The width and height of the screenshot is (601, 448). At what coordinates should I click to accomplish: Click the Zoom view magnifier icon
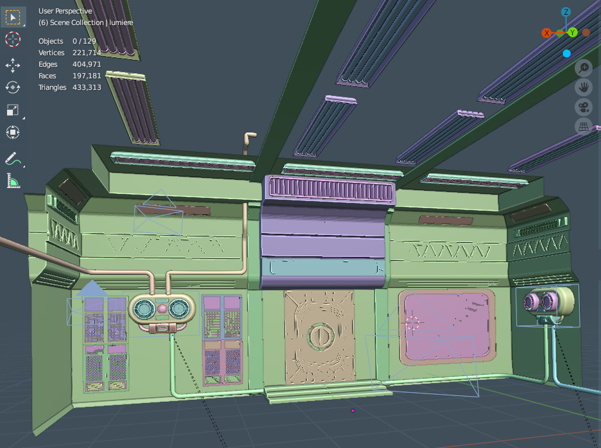584,68
